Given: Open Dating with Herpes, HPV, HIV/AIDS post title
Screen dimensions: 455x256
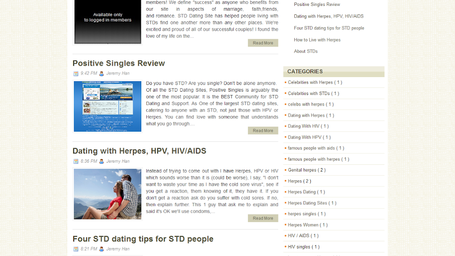Looking at the screenshot, I should click(139, 151).
